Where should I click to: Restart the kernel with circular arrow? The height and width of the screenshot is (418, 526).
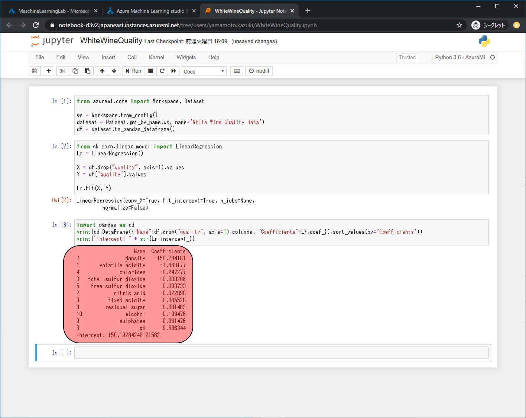coord(162,71)
